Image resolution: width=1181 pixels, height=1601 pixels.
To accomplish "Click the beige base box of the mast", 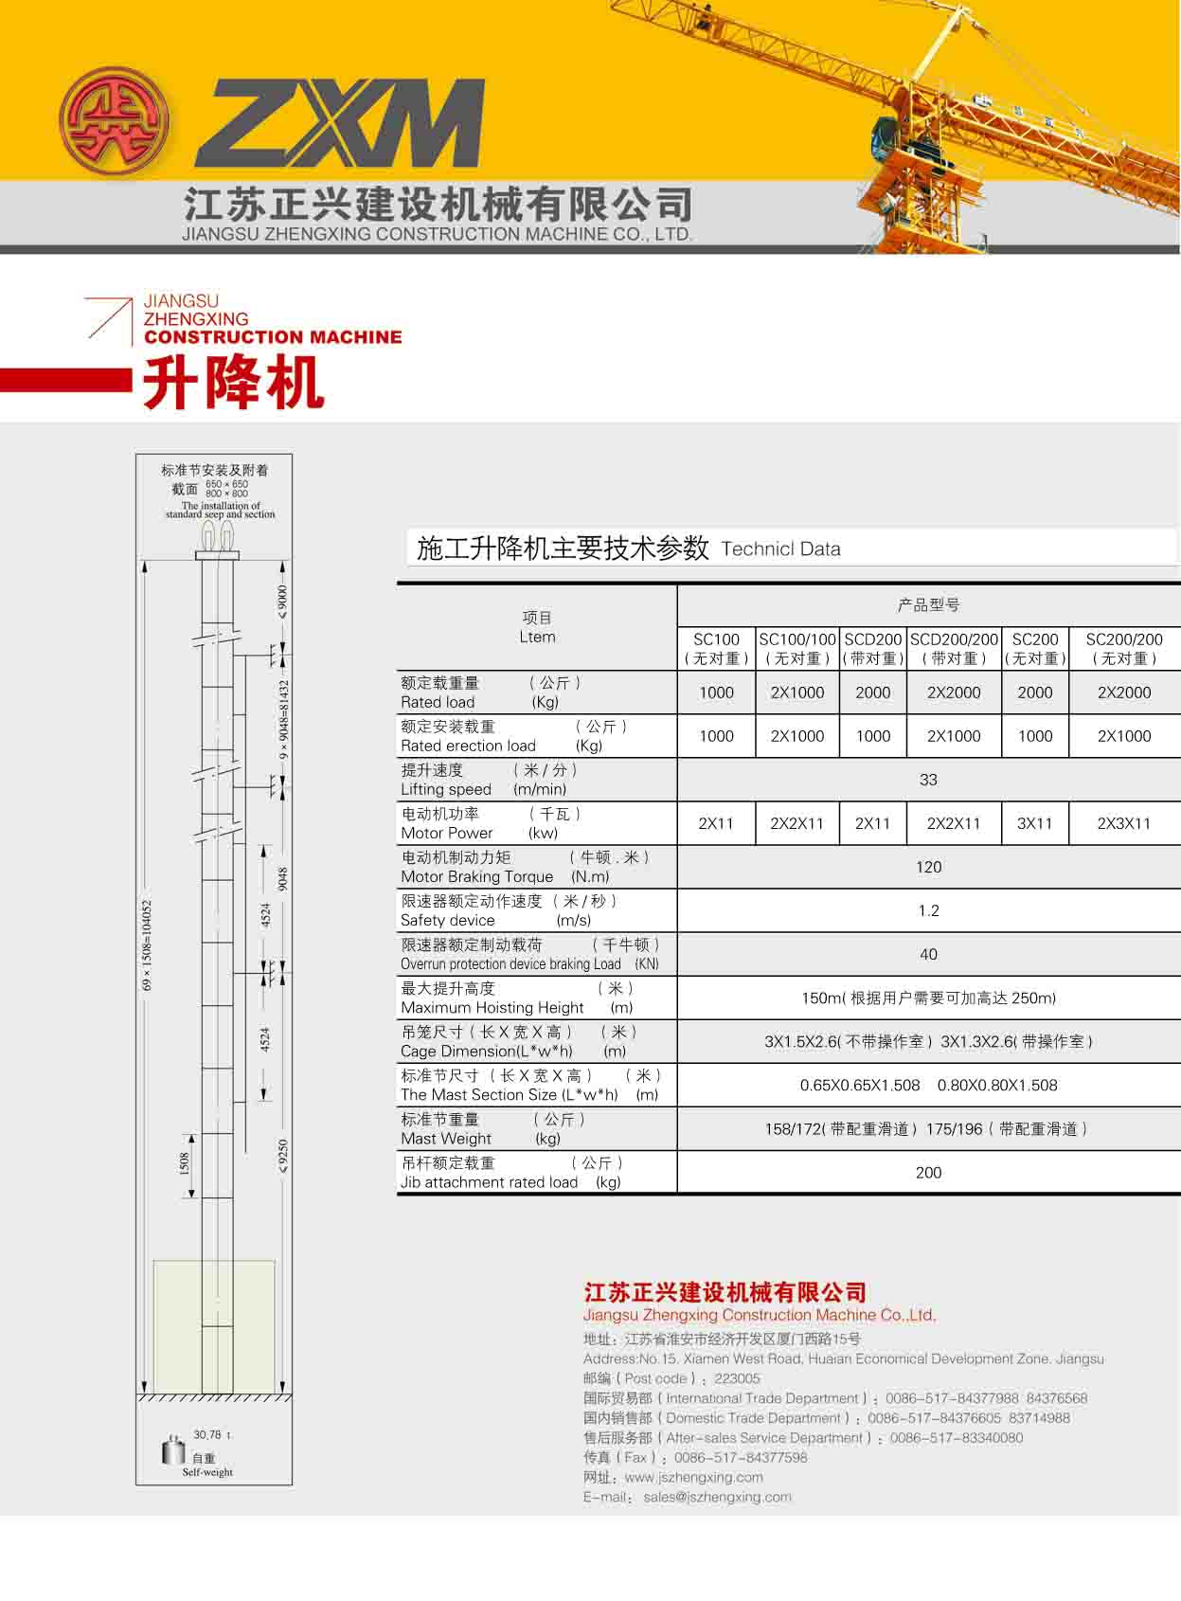I will [x=214, y=1326].
